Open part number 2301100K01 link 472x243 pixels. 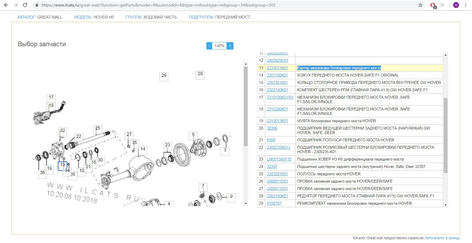coord(277,75)
